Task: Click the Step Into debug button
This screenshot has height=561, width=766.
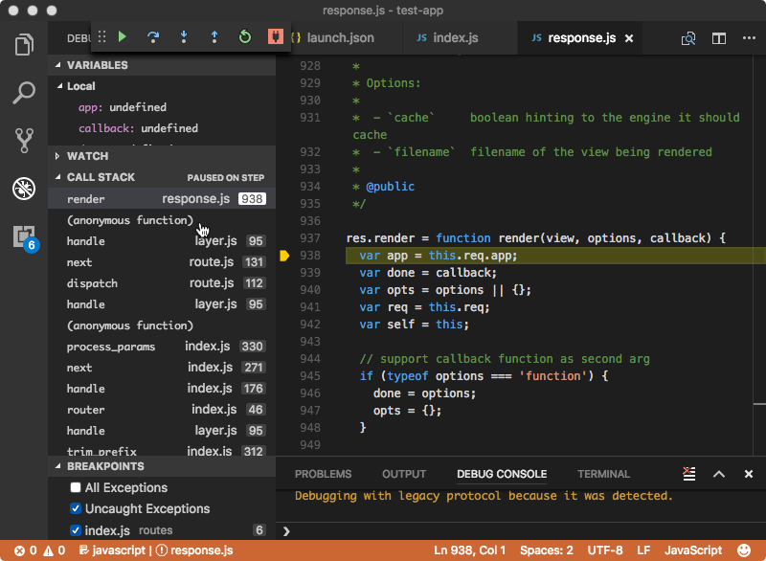Action: pos(184,37)
